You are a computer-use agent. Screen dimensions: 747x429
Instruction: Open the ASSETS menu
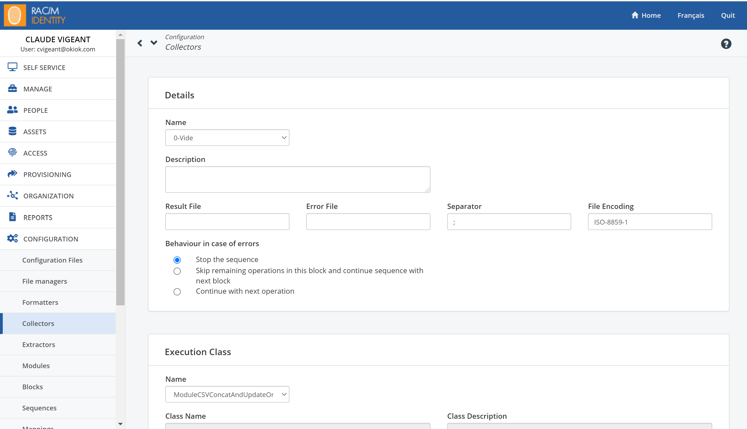tap(58, 132)
